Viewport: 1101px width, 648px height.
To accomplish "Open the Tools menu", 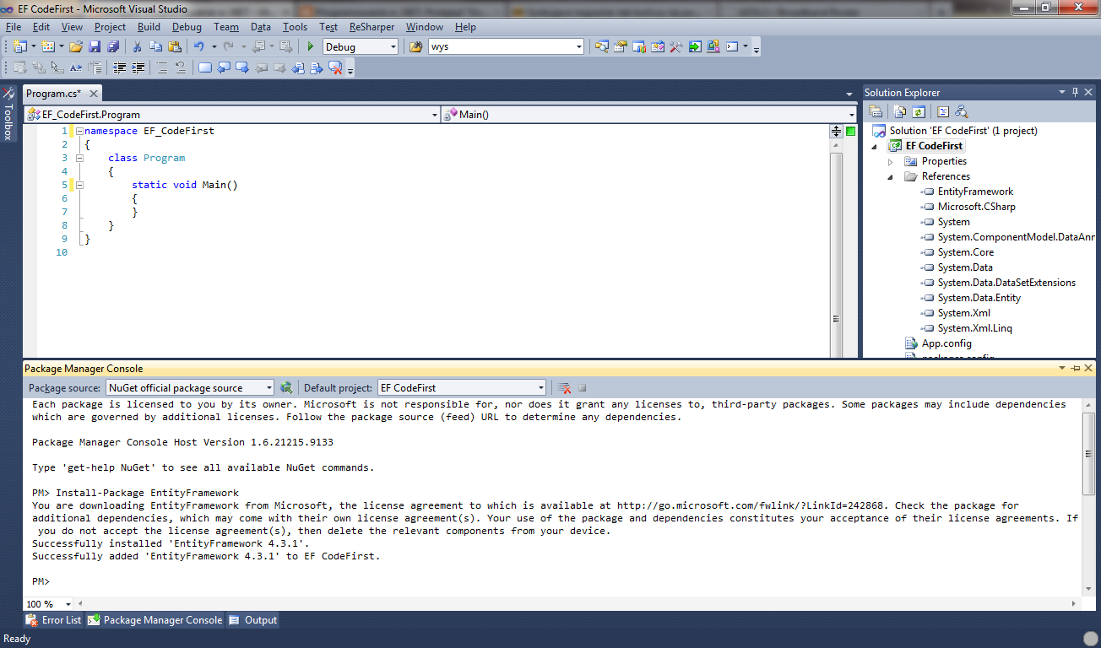I will pos(295,27).
